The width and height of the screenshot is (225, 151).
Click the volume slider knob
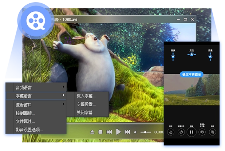click(146, 132)
